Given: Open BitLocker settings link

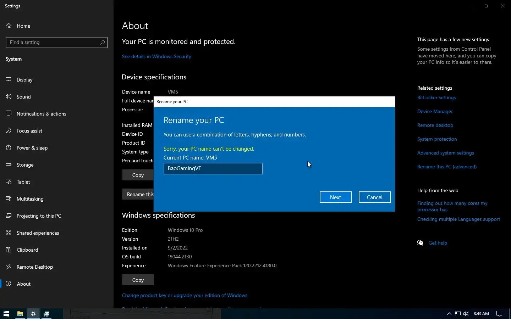Looking at the screenshot, I should coord(436,97).
